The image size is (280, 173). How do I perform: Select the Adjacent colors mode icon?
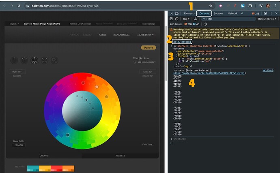(24, 60)
